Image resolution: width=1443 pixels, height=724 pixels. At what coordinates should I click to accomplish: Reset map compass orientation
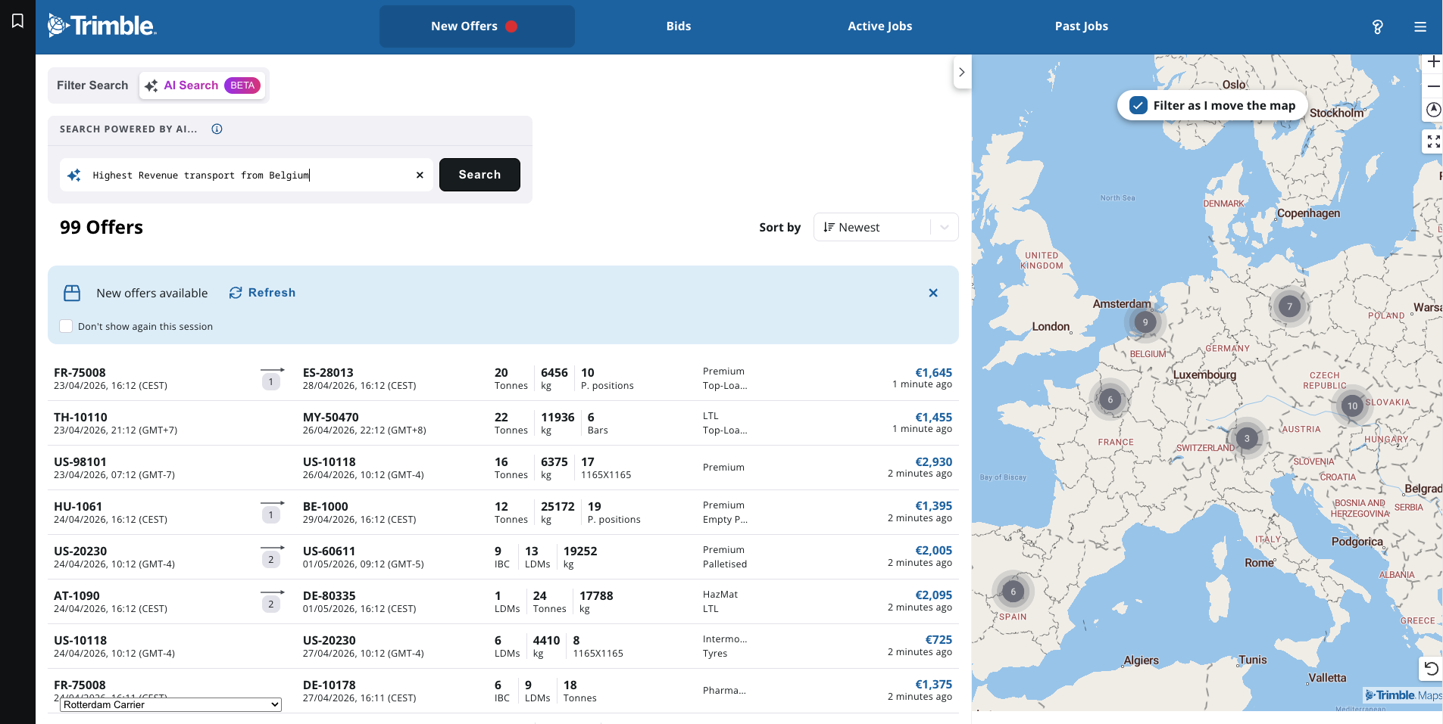point(1432,110)
